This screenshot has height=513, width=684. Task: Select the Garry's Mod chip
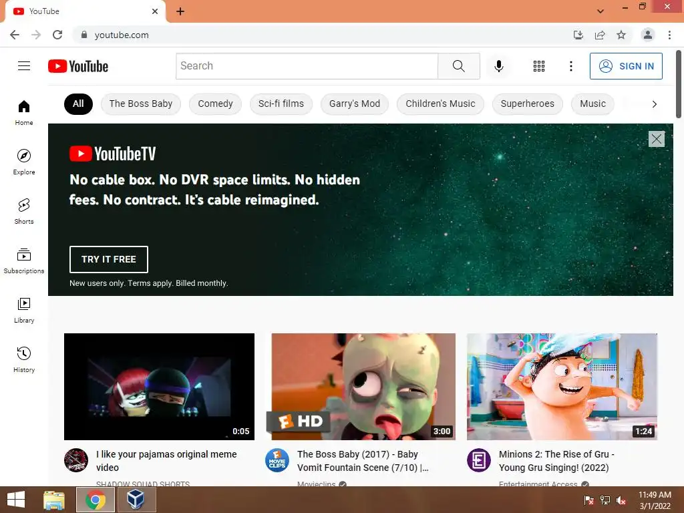pos(354,104)
